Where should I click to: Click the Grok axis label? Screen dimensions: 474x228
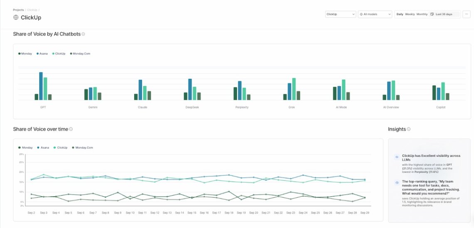pos(291,107)
